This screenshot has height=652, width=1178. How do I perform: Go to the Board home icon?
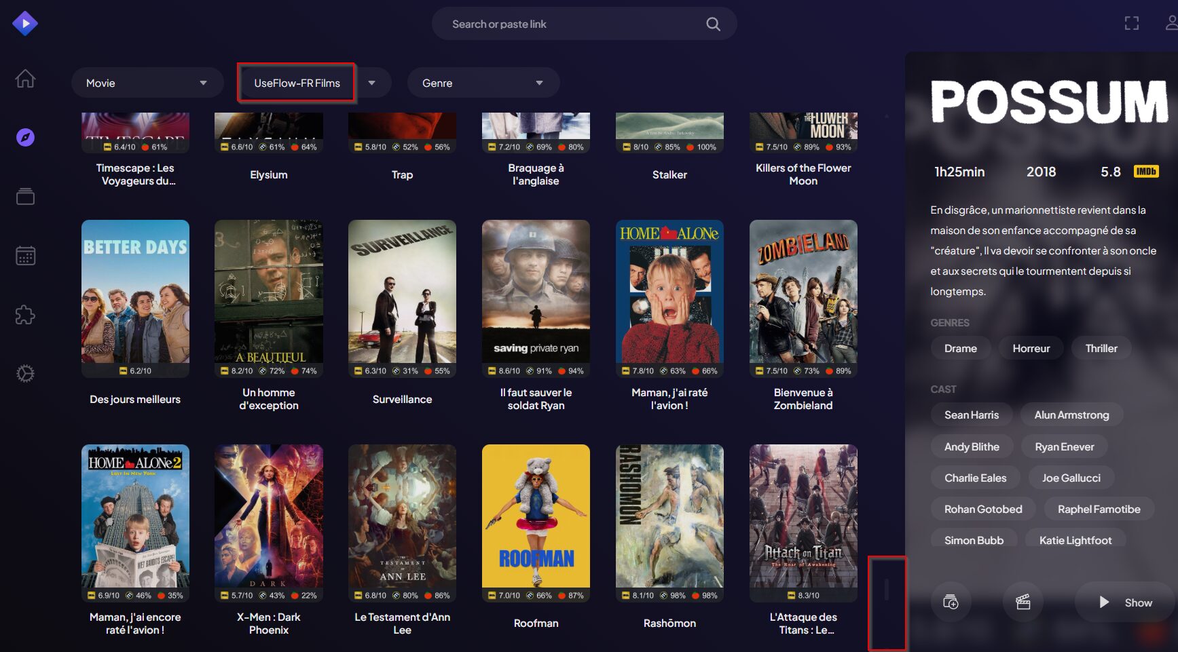tap(25, 79)
